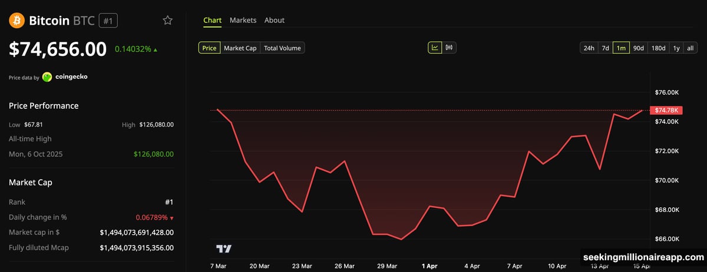Click the CoinGecko logo icon
Screen dimensions: 707x272
click(47, 77)
